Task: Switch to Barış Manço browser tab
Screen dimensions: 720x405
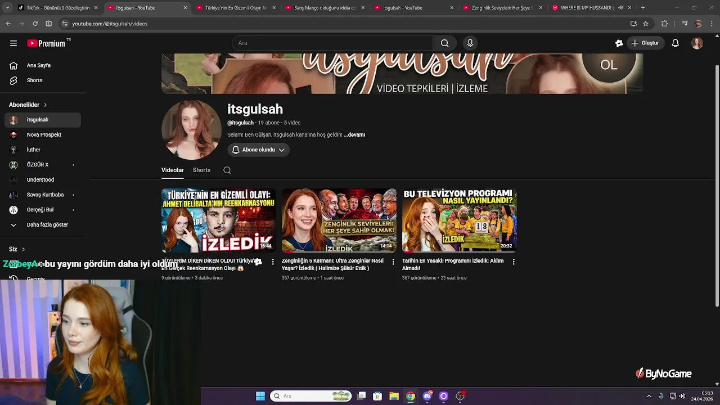Action: tap(325, 8)
